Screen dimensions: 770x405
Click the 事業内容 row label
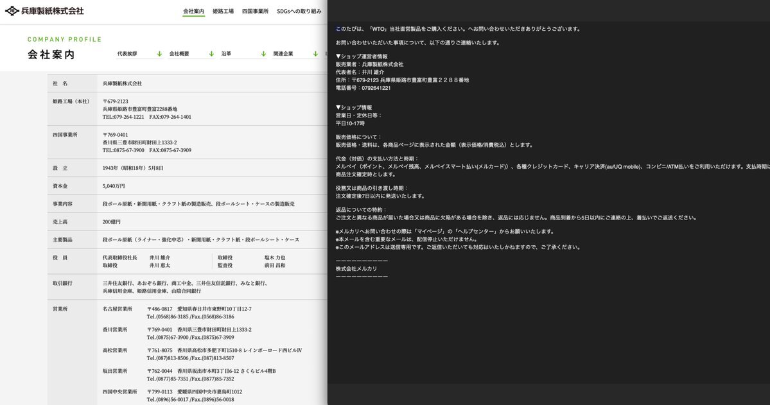tap(62, 204)
